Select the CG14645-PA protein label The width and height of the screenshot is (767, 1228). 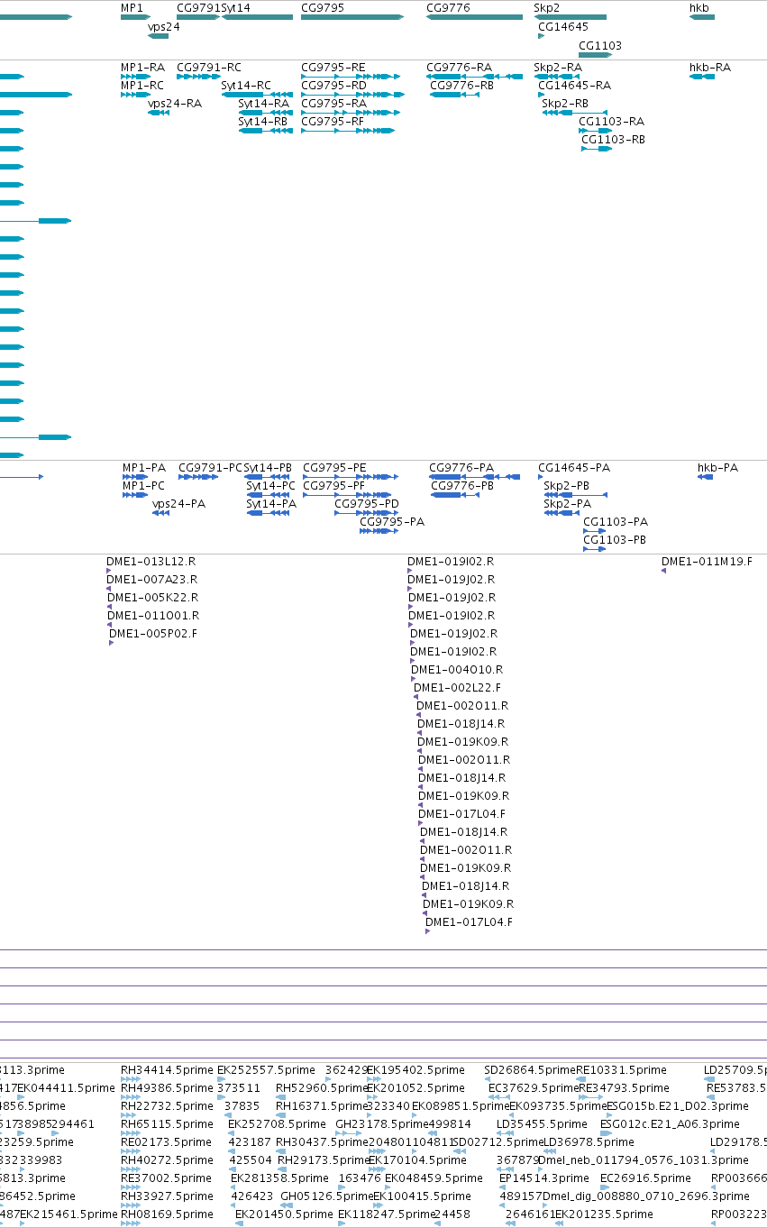coord(574,467)
